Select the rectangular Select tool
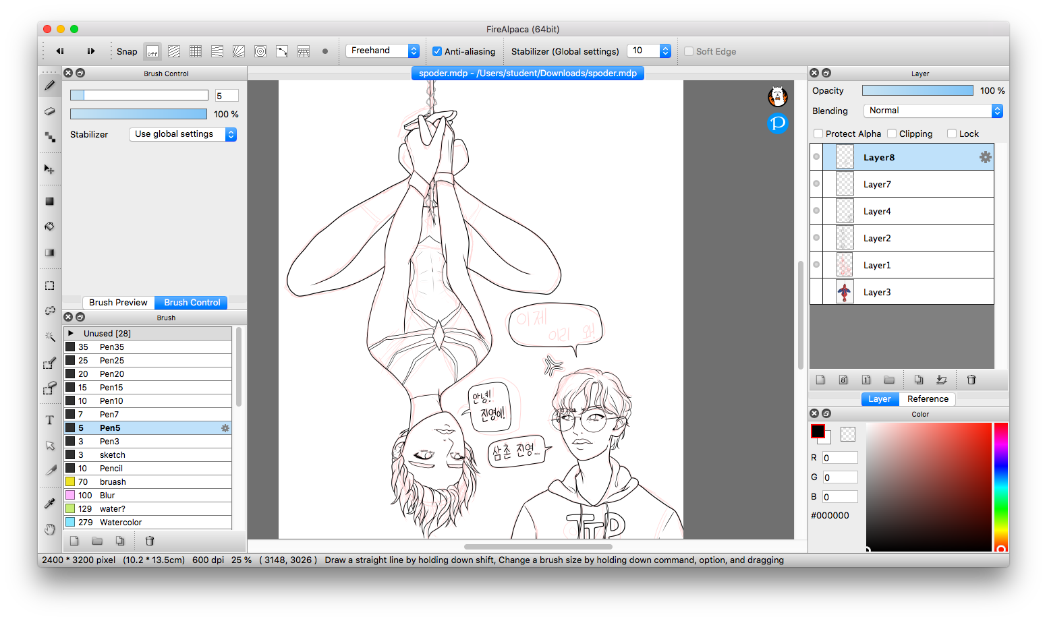Image resolution: width=1047 pixels, height=621 pixels. tap(49, 285)
